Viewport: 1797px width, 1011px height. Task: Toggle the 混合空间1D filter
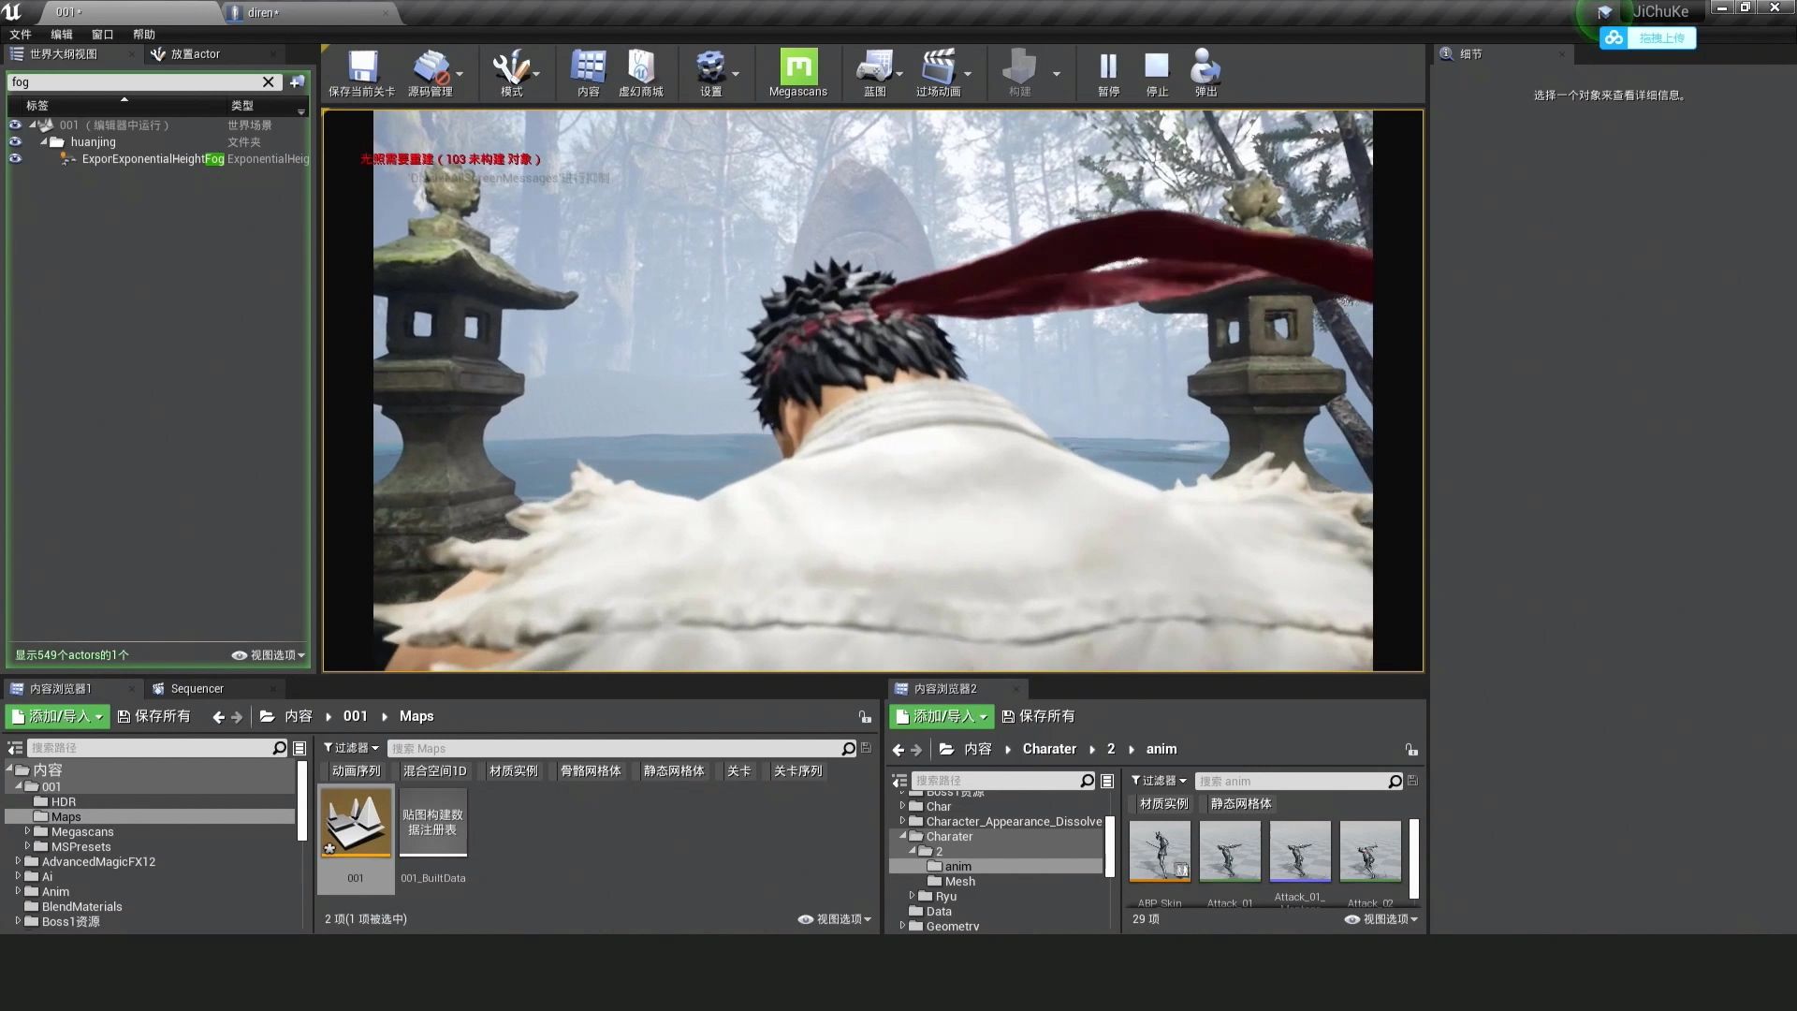click(x=434, y=771)
